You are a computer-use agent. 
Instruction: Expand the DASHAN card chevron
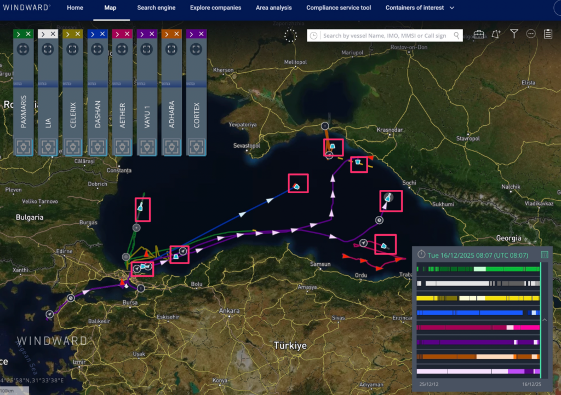tap(91, 34)
